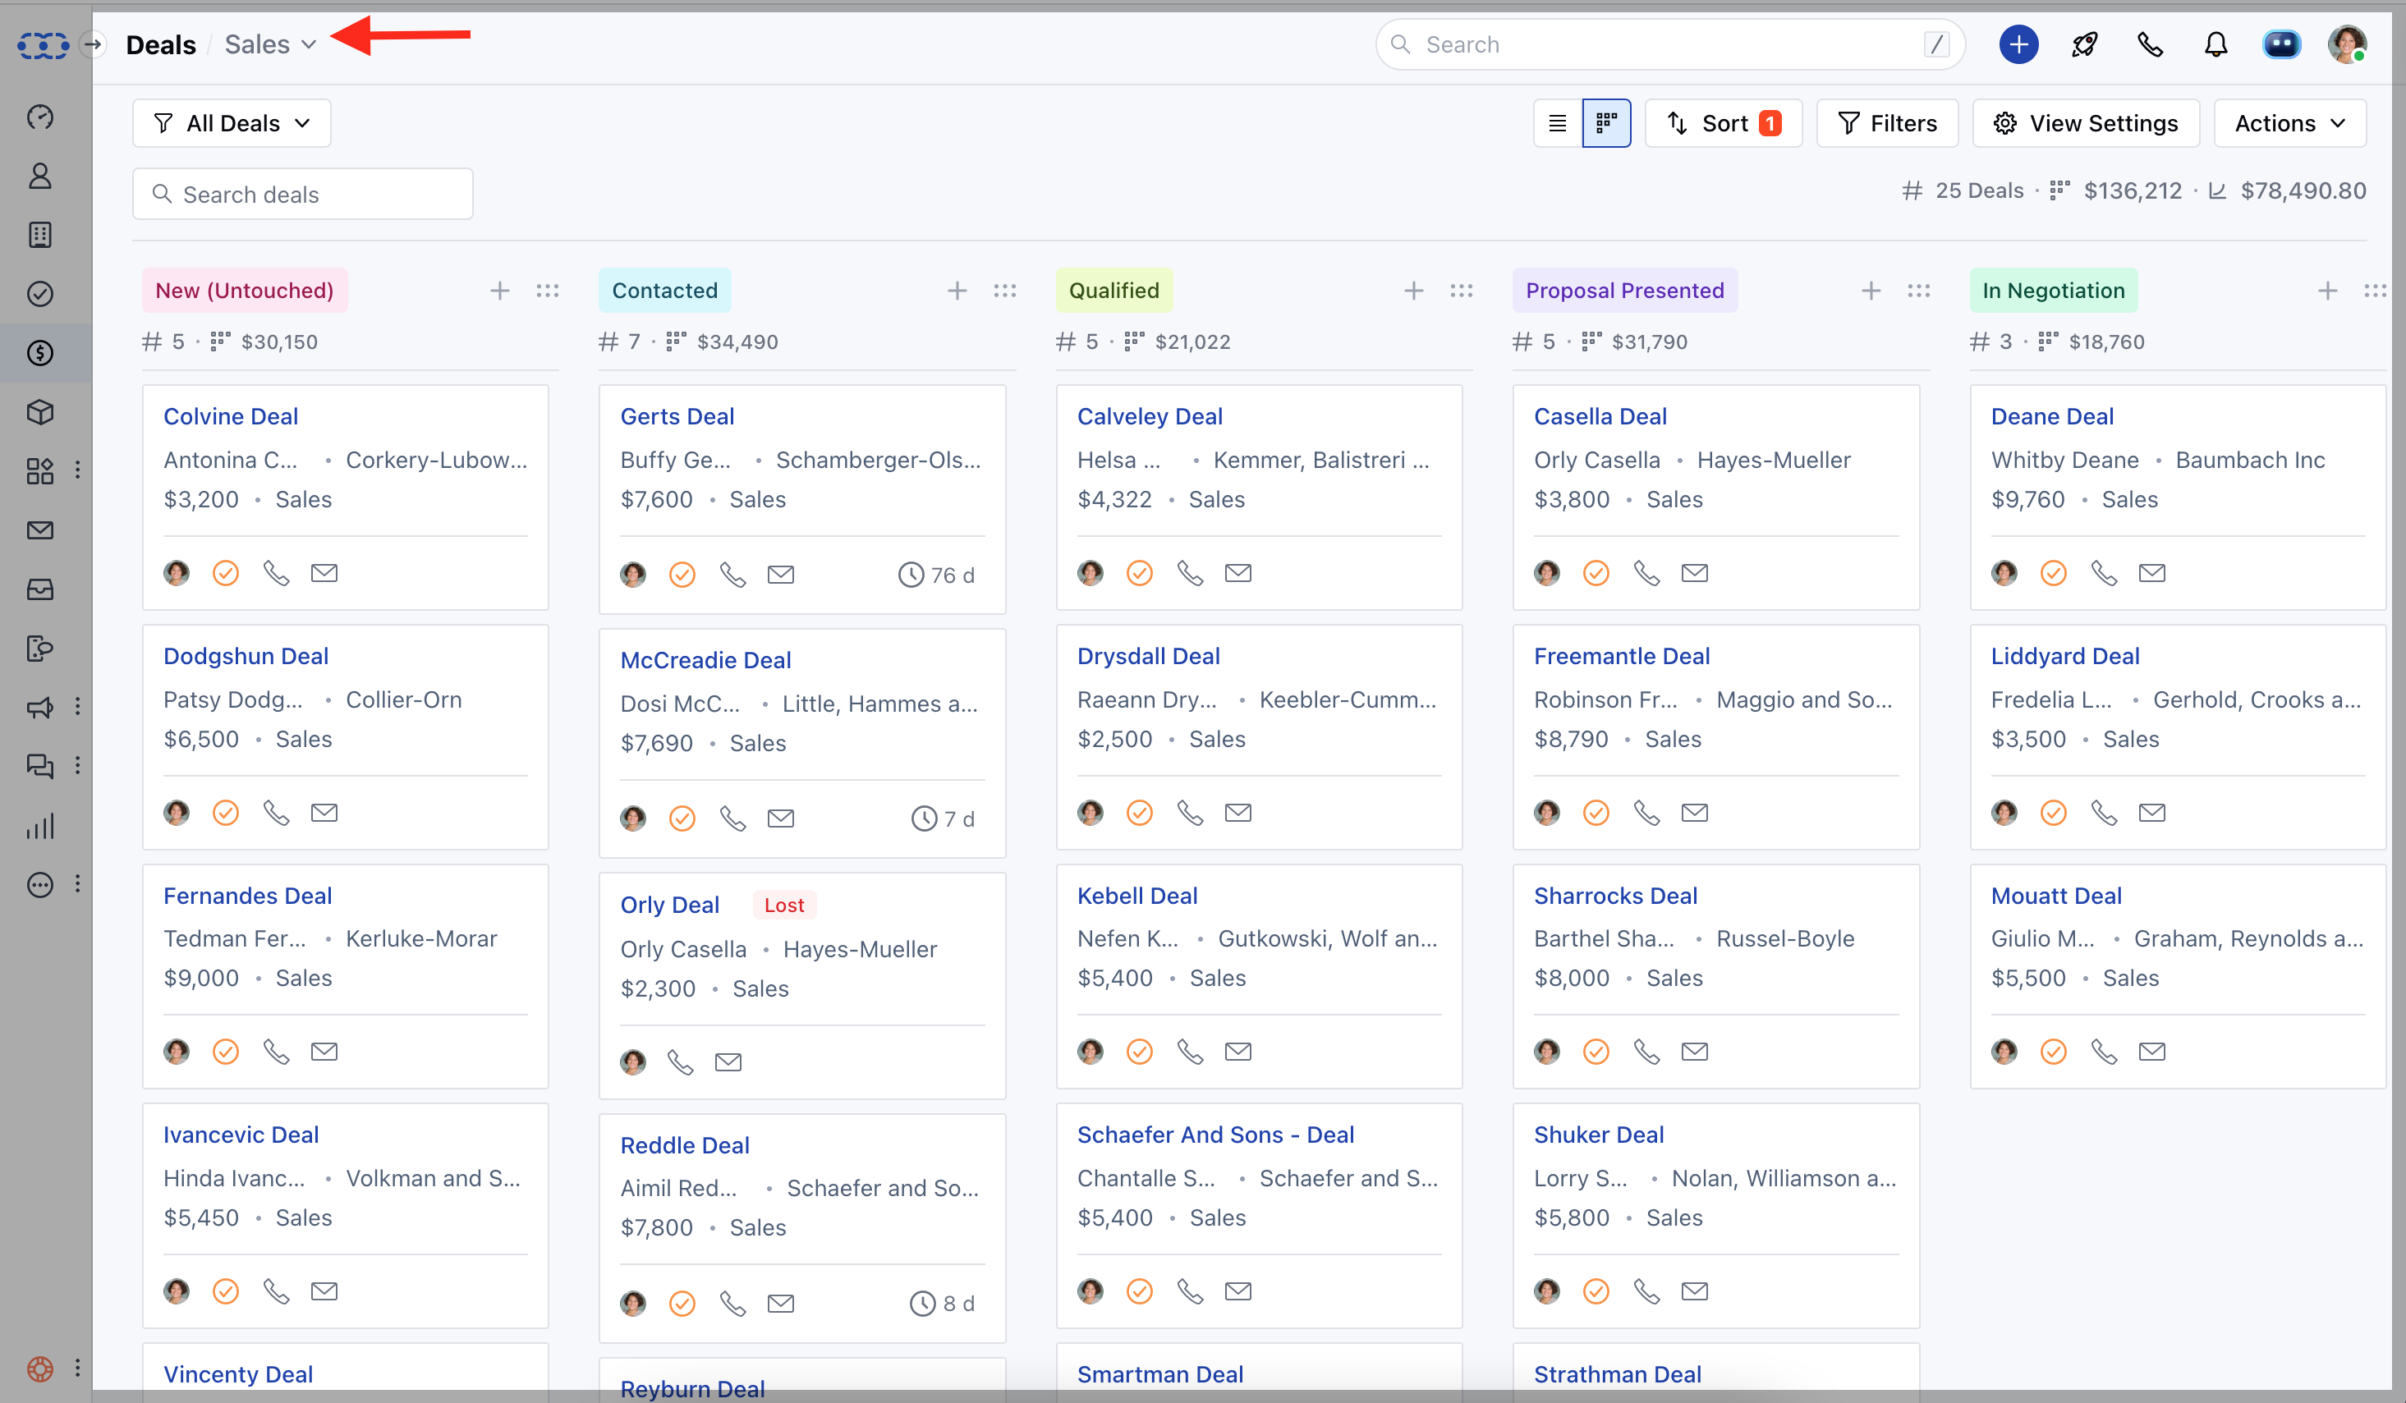Open the help lifebuoy icon at sidebar bottom
The image size is (2406, 1403).
click(x=40, y=1369)
